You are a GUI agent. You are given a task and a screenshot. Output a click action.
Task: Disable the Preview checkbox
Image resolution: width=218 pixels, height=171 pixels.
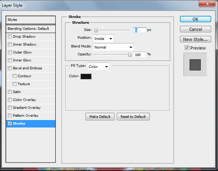(x=187, y=48)
